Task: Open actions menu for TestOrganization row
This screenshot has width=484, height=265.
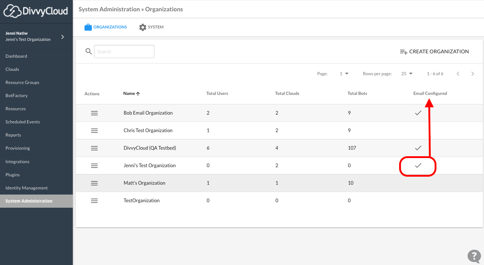Action: pos(94,201)
